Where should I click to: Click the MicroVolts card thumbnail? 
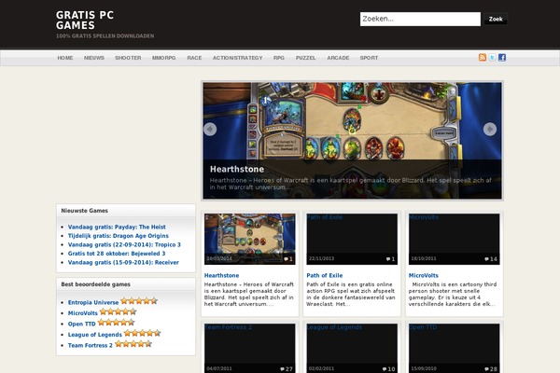(454, 239)
